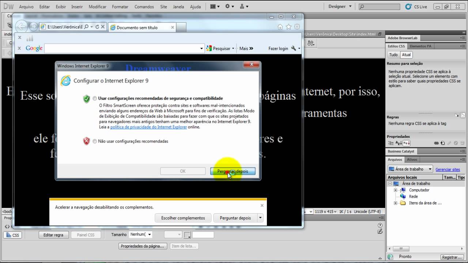Screen dimensions: 468x263
Task: Click Gerenciar sites link
Action: click(x=448, y=169)
